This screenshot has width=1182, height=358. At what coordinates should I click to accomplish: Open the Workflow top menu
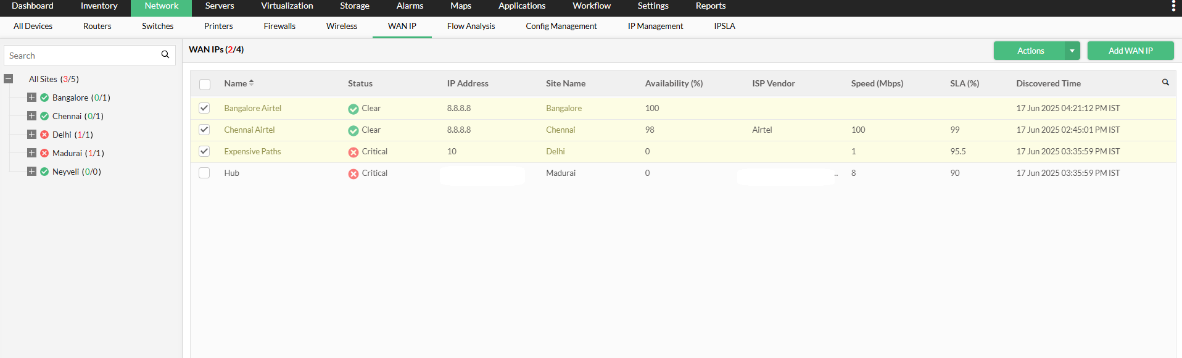[x=592, y=6]
